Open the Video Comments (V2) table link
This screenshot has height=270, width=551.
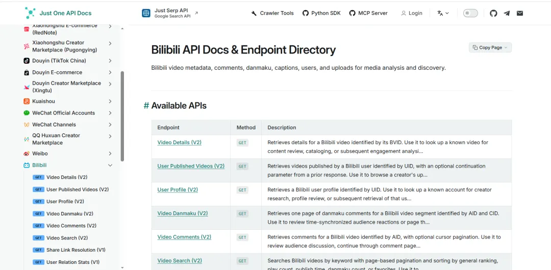tap(184, 237)
